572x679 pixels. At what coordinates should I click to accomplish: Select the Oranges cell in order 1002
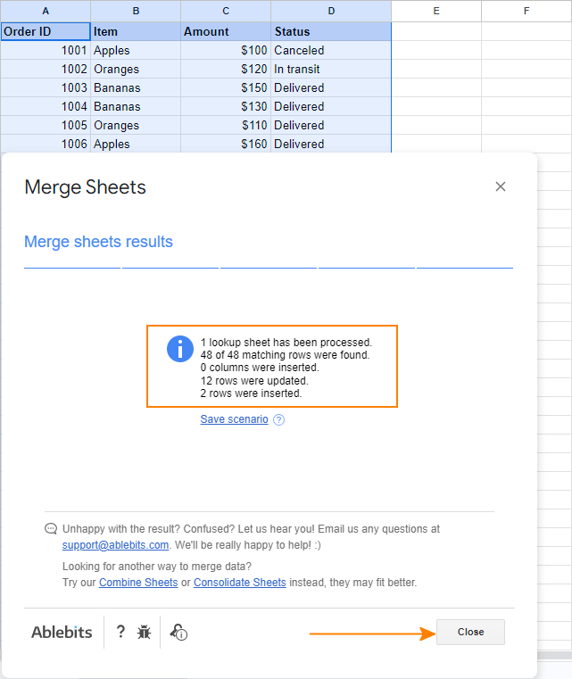(136, 69)
